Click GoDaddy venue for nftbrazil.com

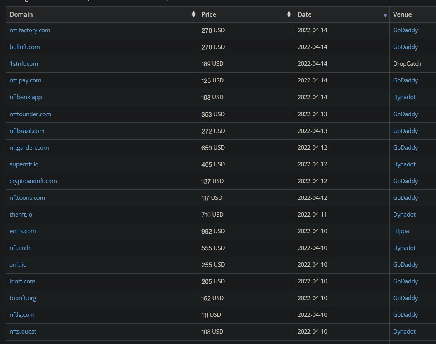click(405, 131)
